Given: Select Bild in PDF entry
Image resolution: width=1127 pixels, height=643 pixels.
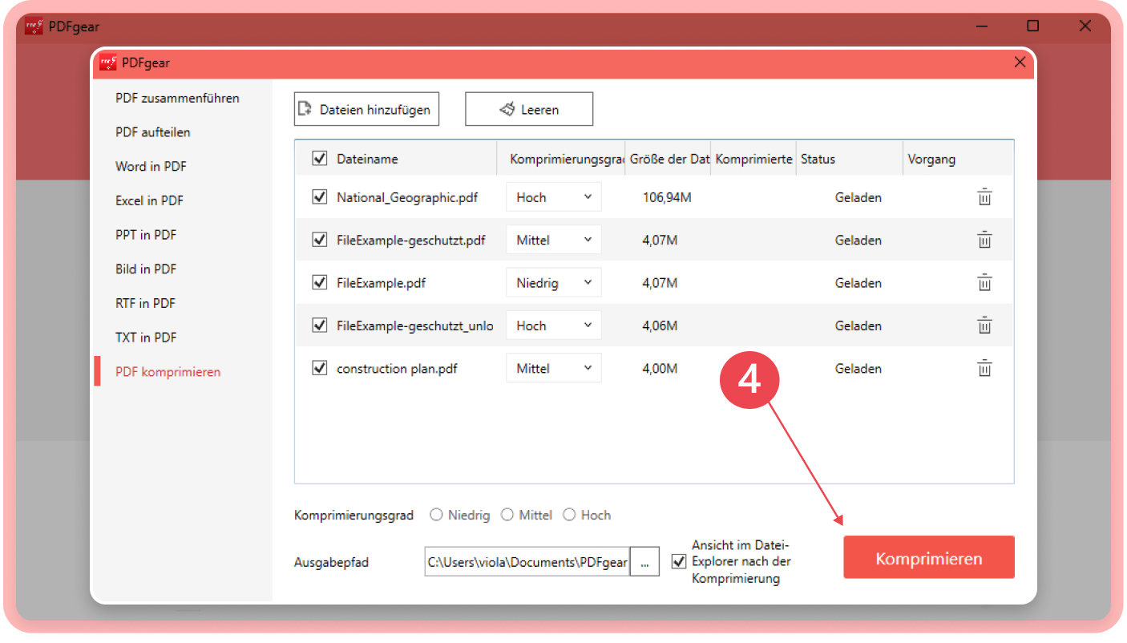Looking at the screenshot, I should [146, 269].
